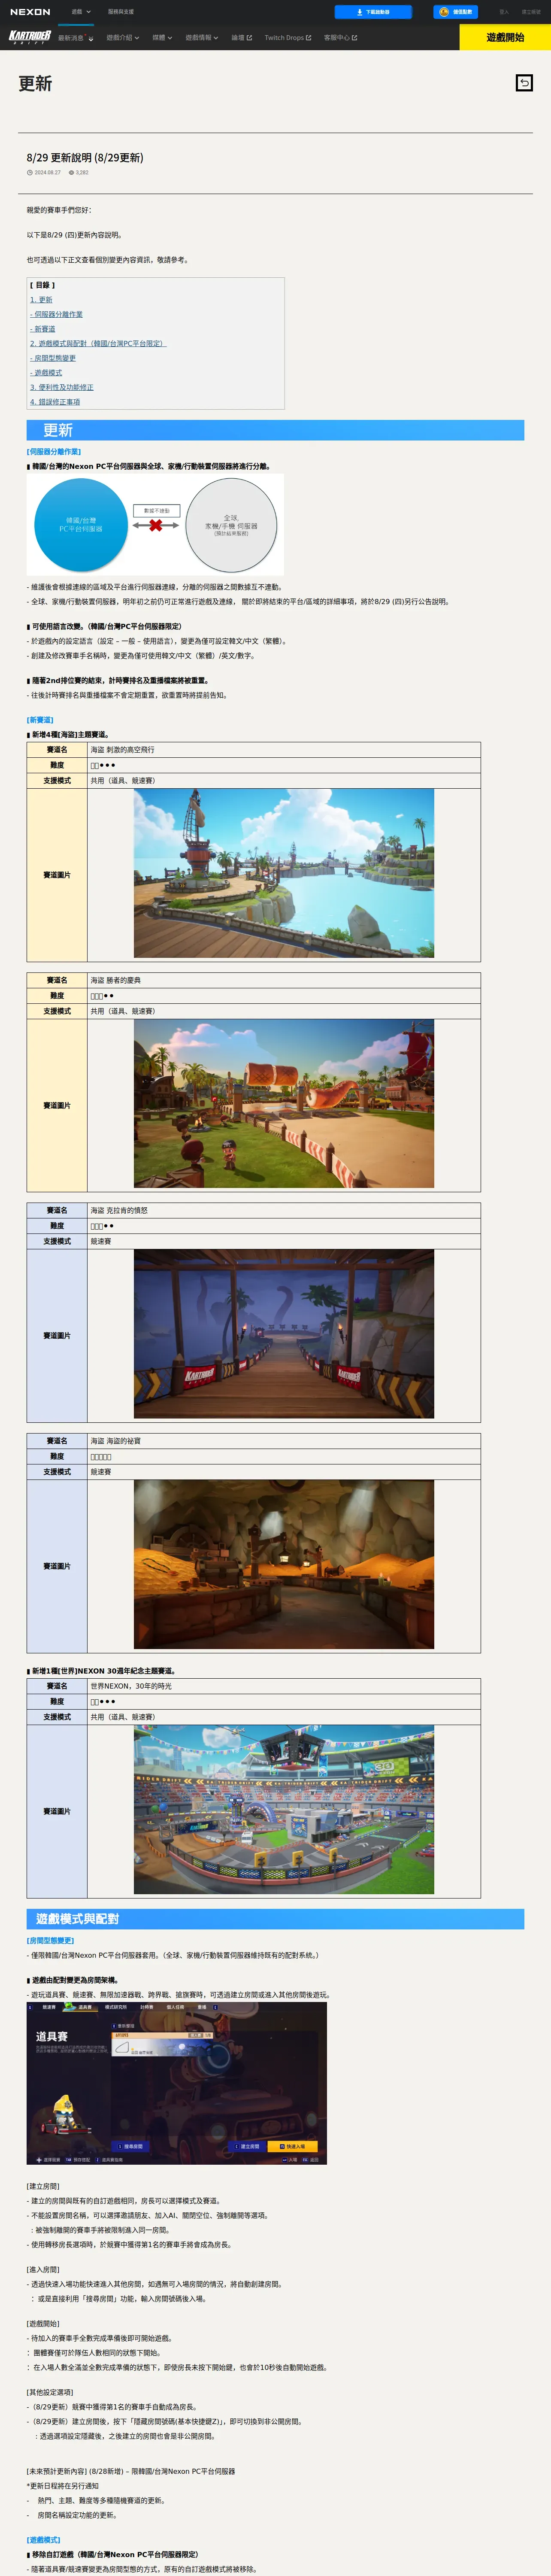This screenshot has height=2576, width=551.
Task: Expand the 最新消息 menu
Action: click(x=75, y=38)
